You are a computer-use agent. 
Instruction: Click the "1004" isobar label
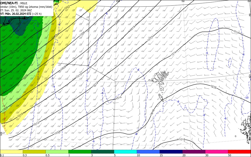pyautogui.click(x=56, y=36)
